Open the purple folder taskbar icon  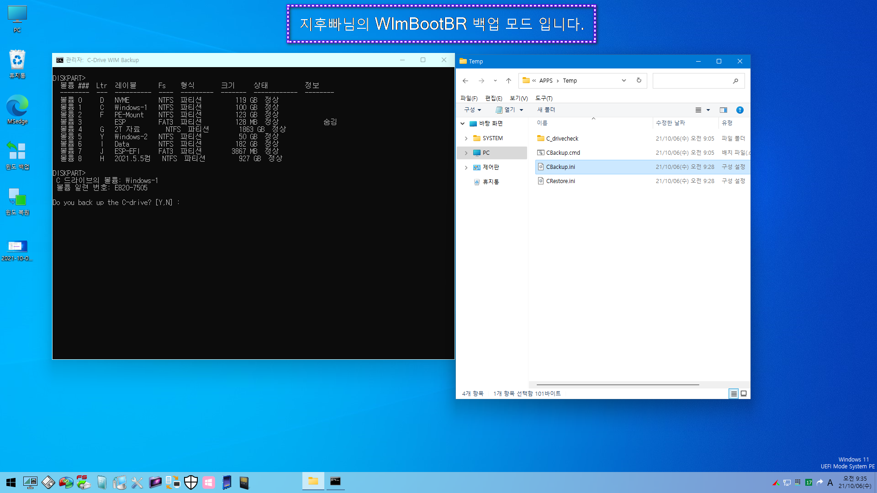point(155,483)
